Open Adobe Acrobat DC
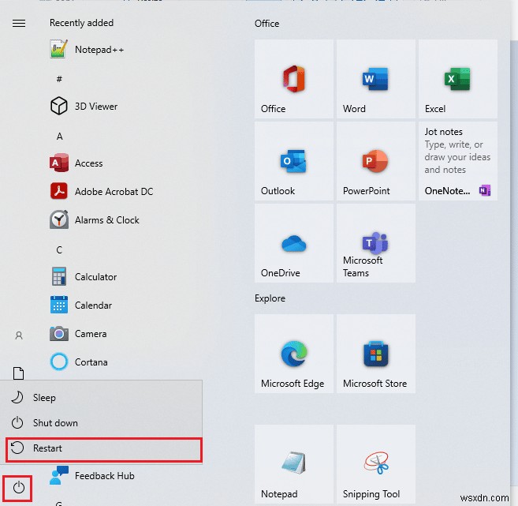The width and height of the screenshot is (518, 506). click(x=102, y=192)
